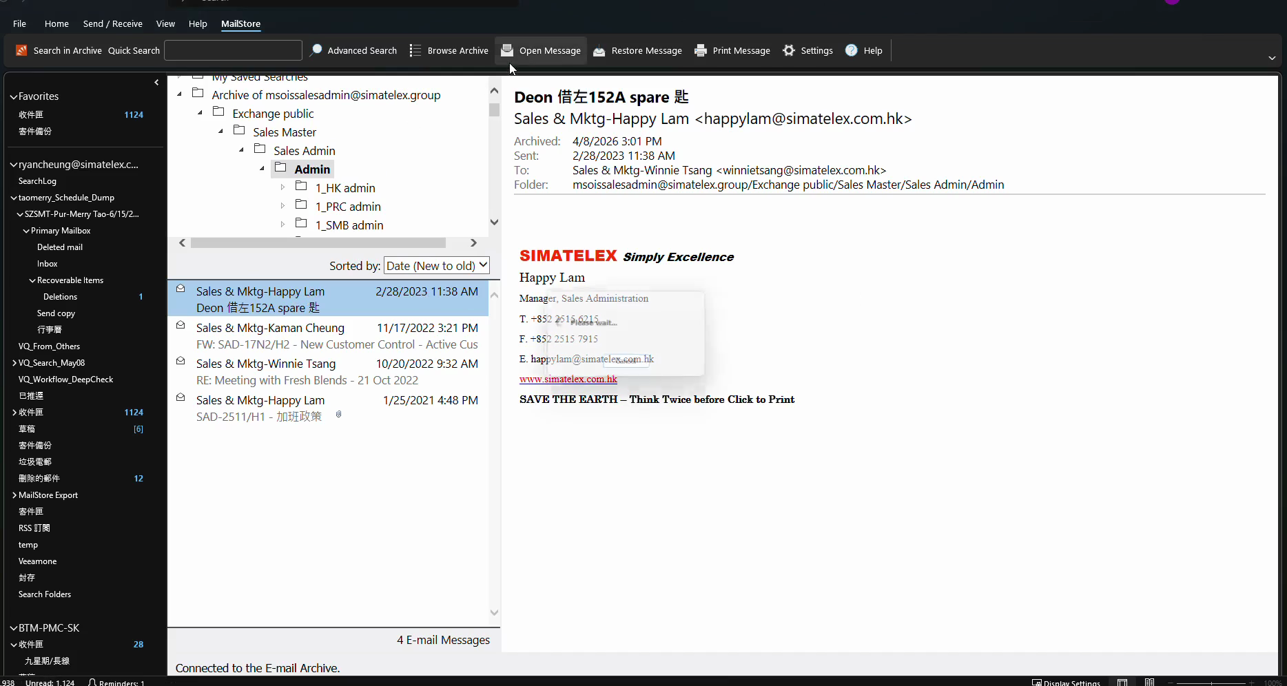Viewport: 1287px width, 686px height.
Task: Switch to Normal view icon in status bar
Action: [1122, 683]
